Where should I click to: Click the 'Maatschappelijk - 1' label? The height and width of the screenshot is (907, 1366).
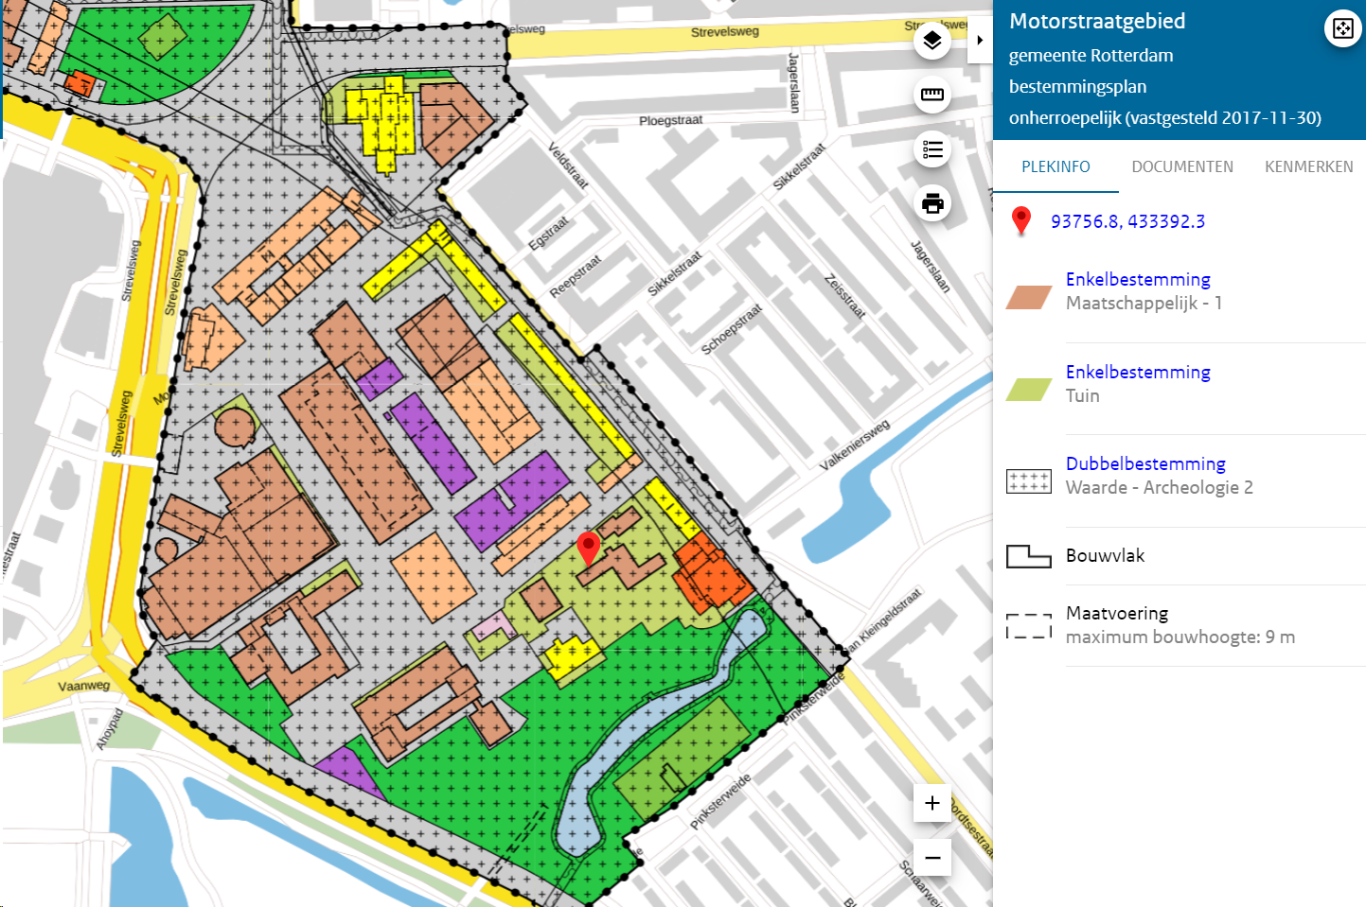click(x=1144, y=303)
